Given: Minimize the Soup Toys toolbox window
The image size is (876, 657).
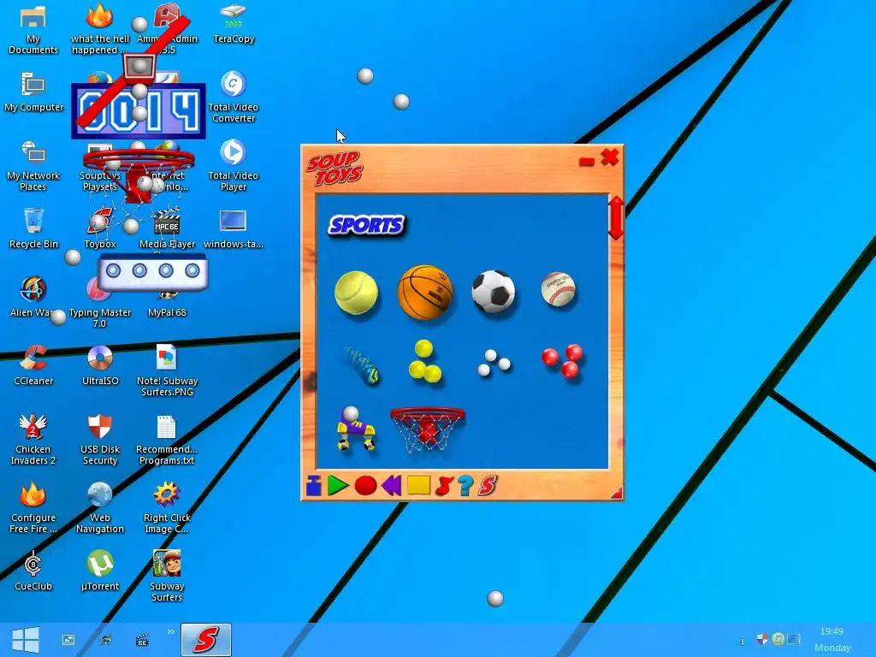Looking at the screenshot, I should pyautogui.click(x=587, y=162).
